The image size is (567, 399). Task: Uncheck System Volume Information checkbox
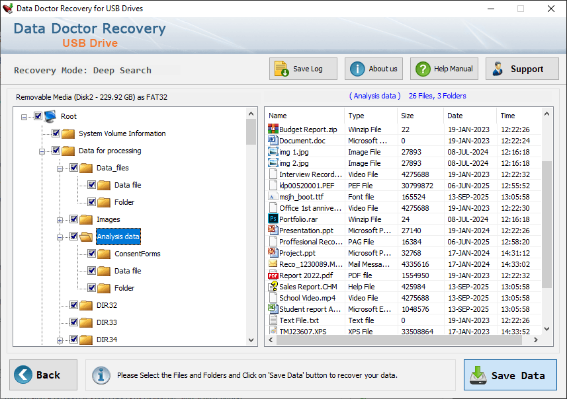click(x=56, y=133)
